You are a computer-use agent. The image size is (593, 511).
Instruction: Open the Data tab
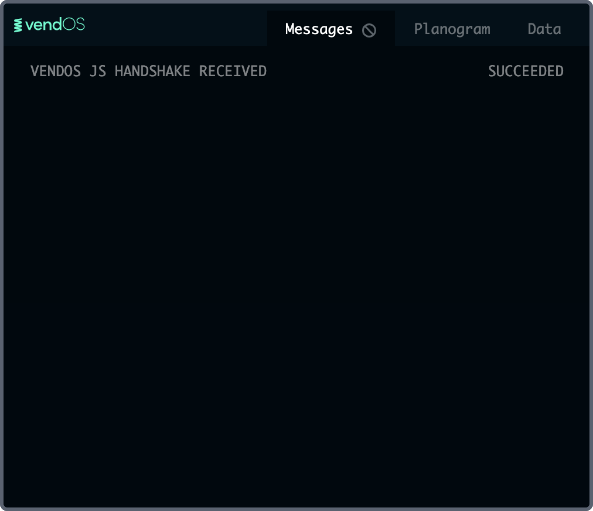(x=544, y=29)
